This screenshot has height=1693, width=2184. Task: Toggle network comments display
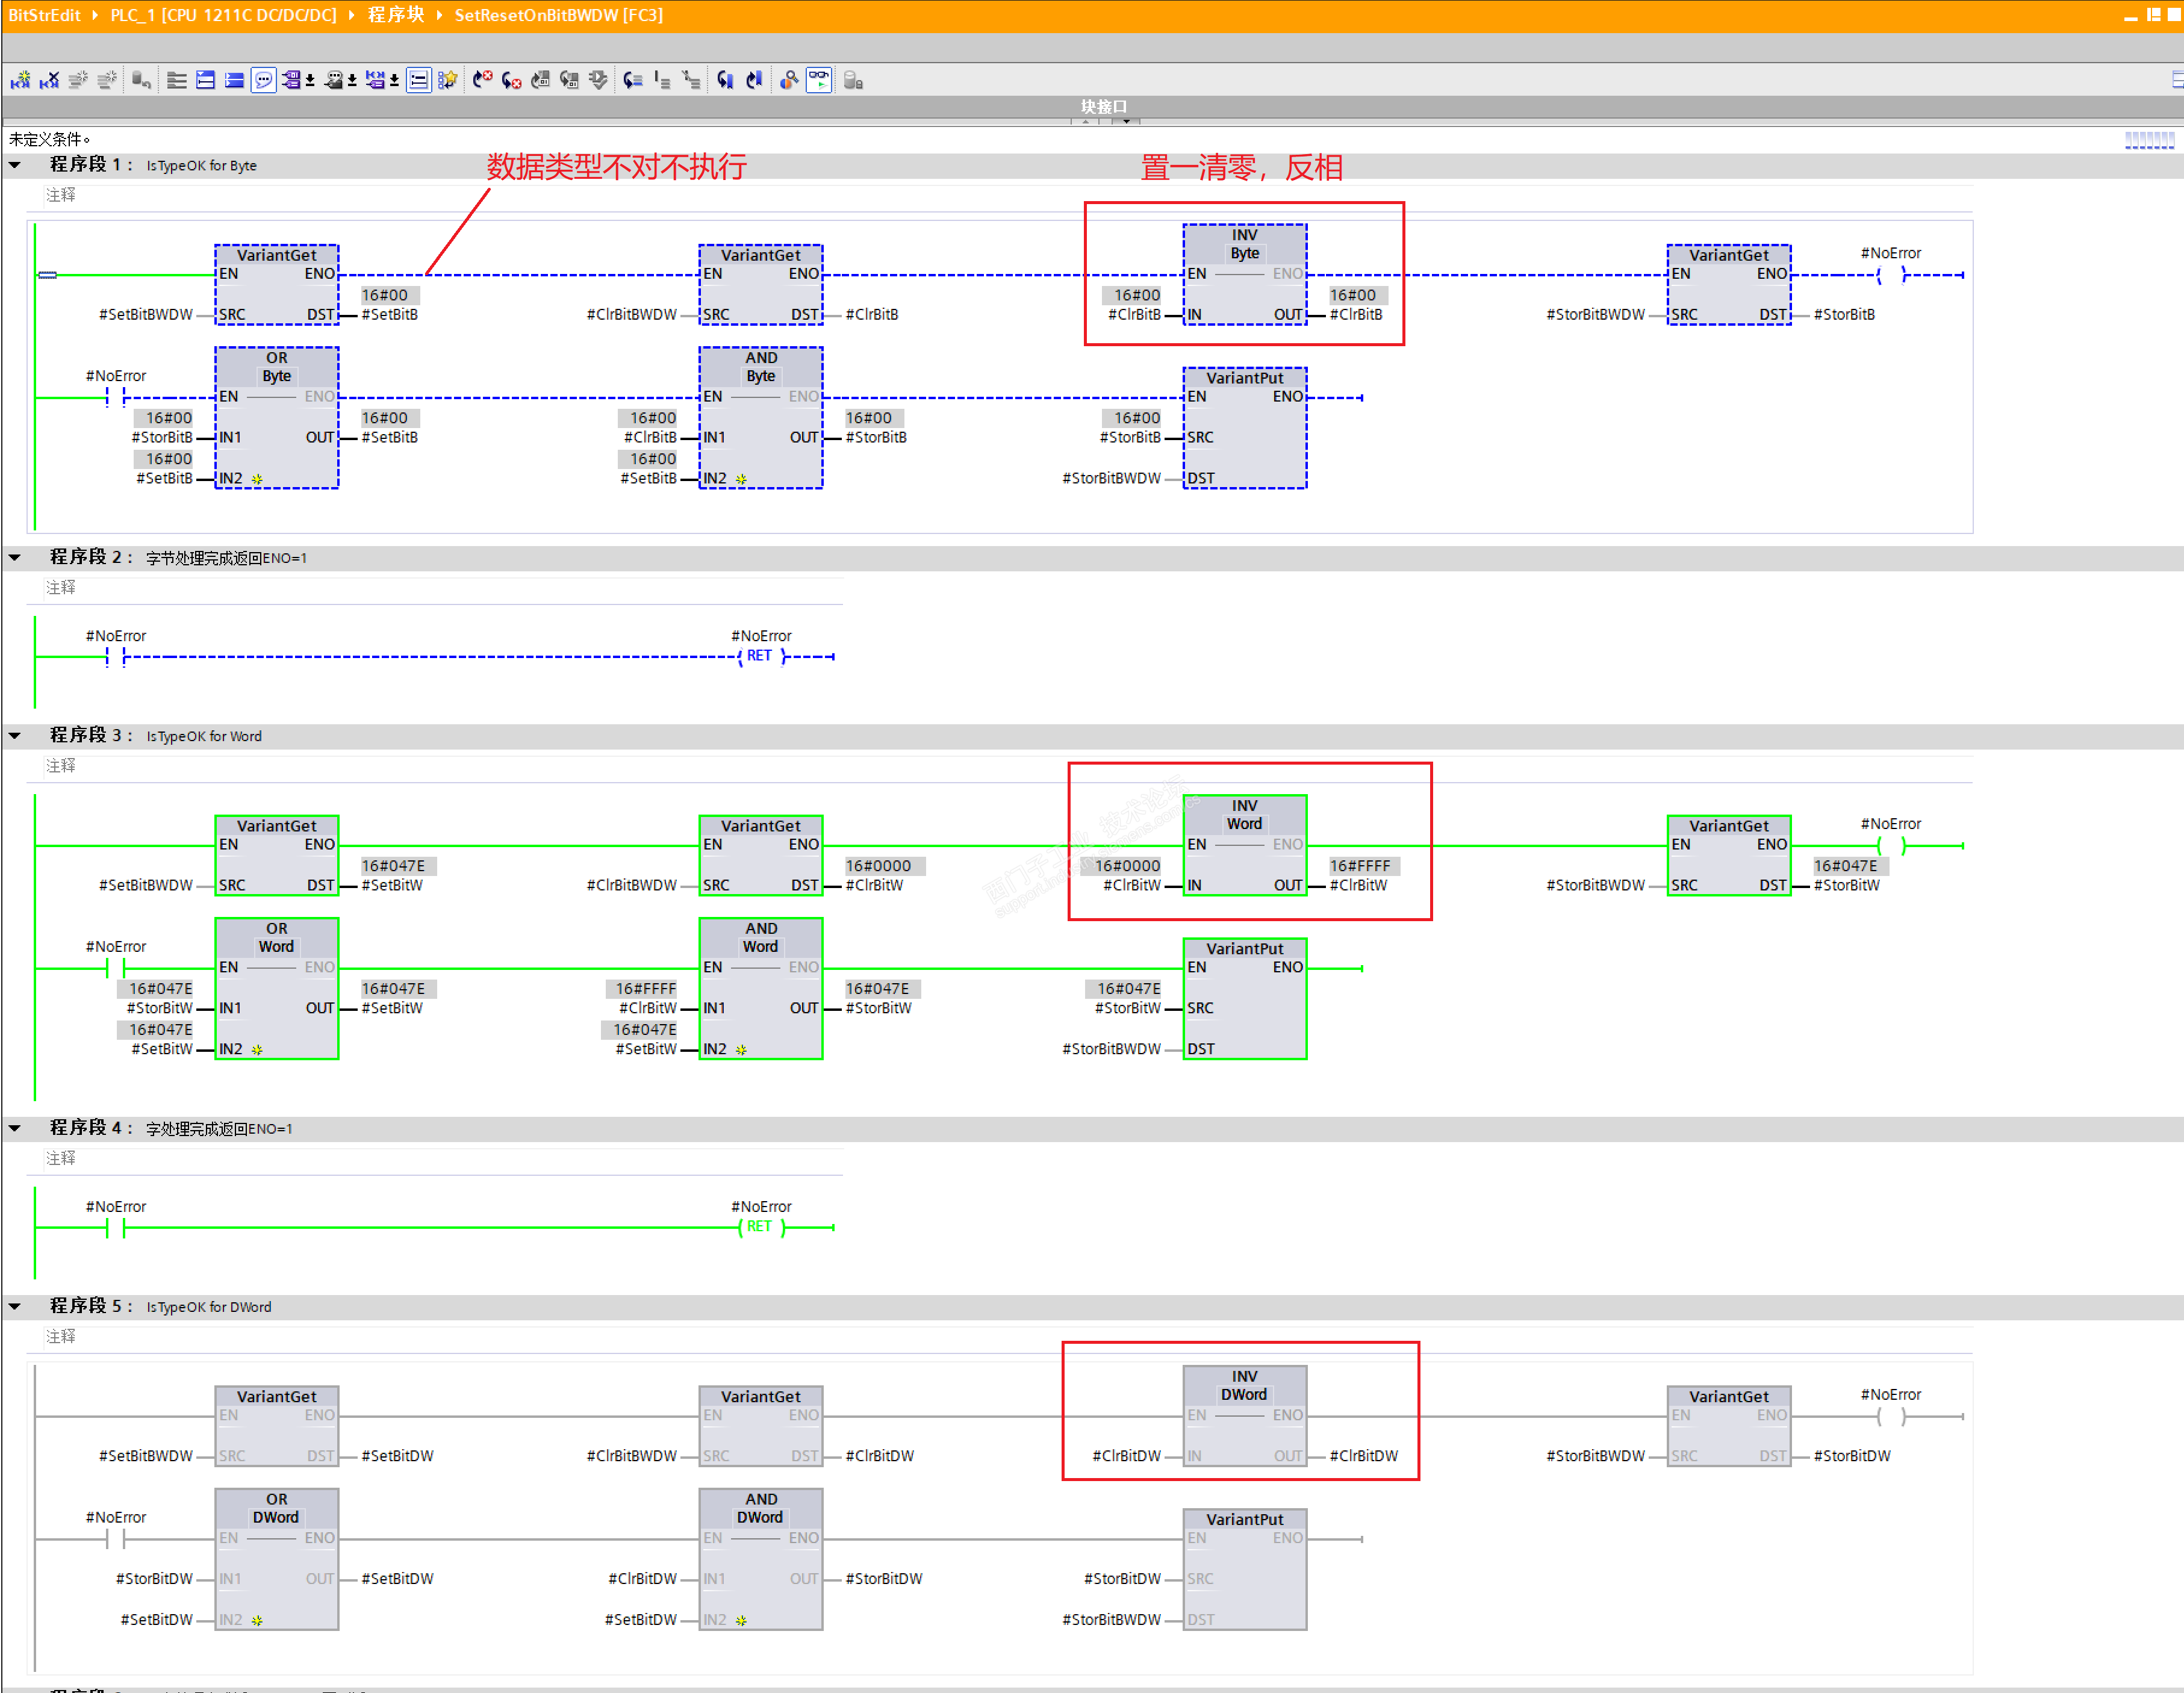(x=419, y=80)
